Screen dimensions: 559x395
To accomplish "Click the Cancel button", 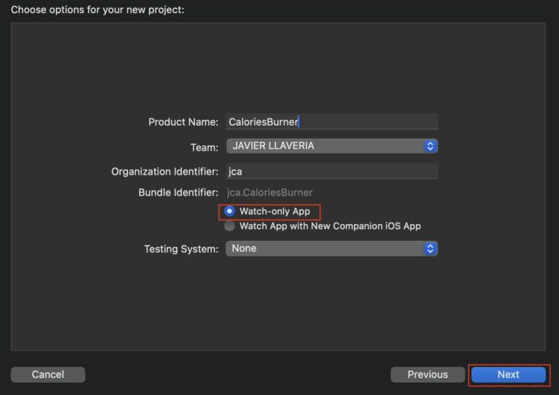I will [x=48, y=375].
